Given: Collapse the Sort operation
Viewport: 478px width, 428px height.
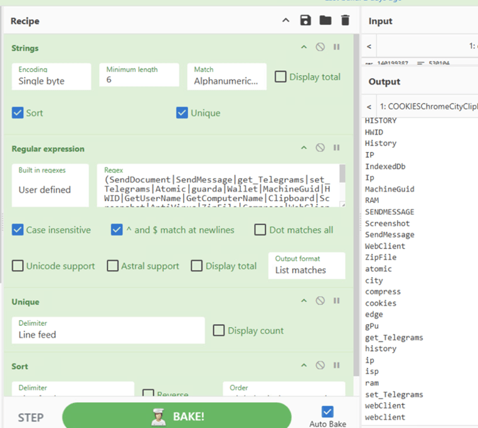Looking at the screenshot, I should 304,365.
